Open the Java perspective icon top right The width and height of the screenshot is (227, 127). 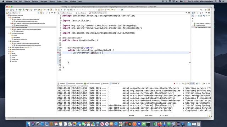tap(209, 10)
